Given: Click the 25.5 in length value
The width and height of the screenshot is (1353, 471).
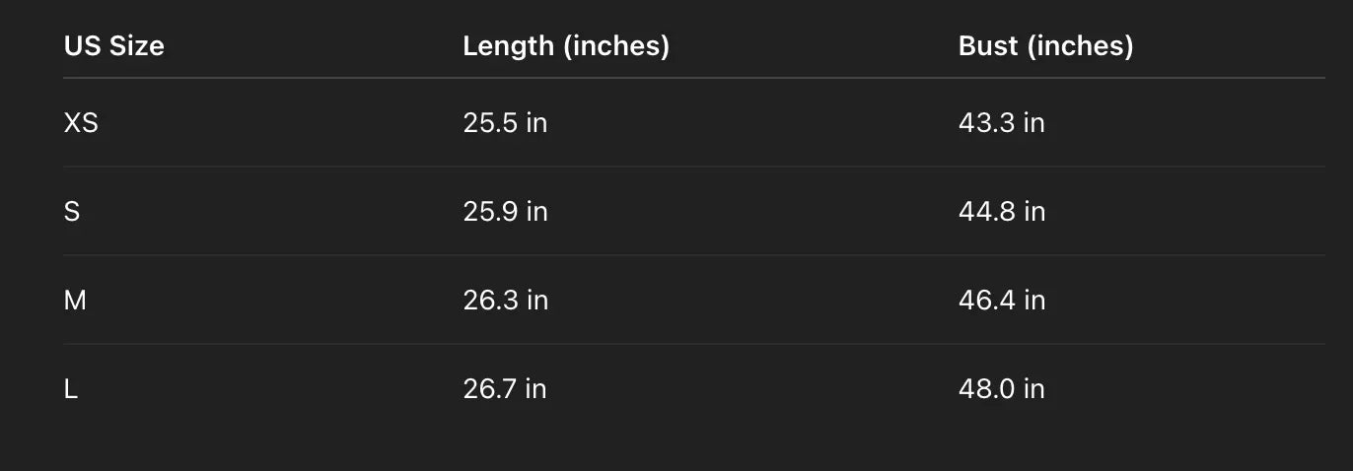Looking at the screenshot, I should point(505,123).
